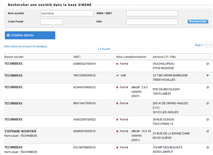Click the 38 RUE DUNOIS address line
This screenshot has height=155, width=213.
coord(163,120)
